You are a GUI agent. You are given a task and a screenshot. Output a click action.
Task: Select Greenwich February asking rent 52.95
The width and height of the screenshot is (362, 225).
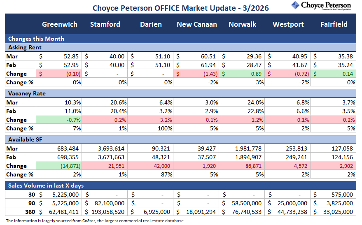click(x=59, y=65)
